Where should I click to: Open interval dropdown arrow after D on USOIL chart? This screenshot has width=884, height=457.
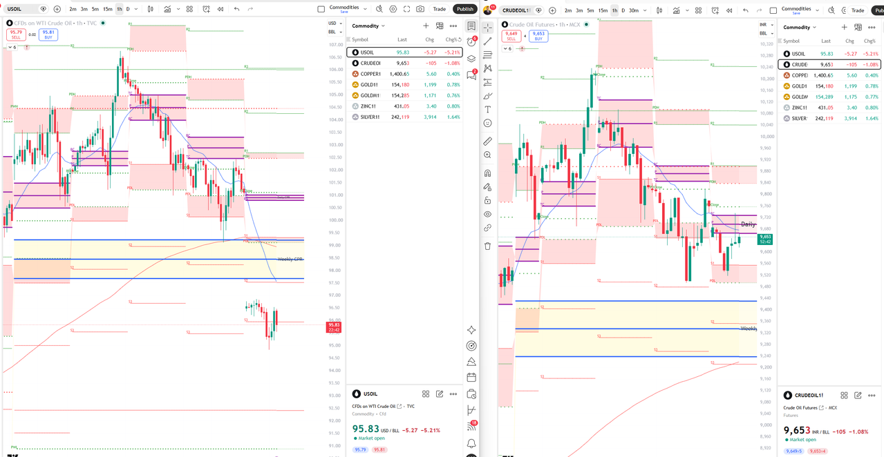(x=137, y=9)
